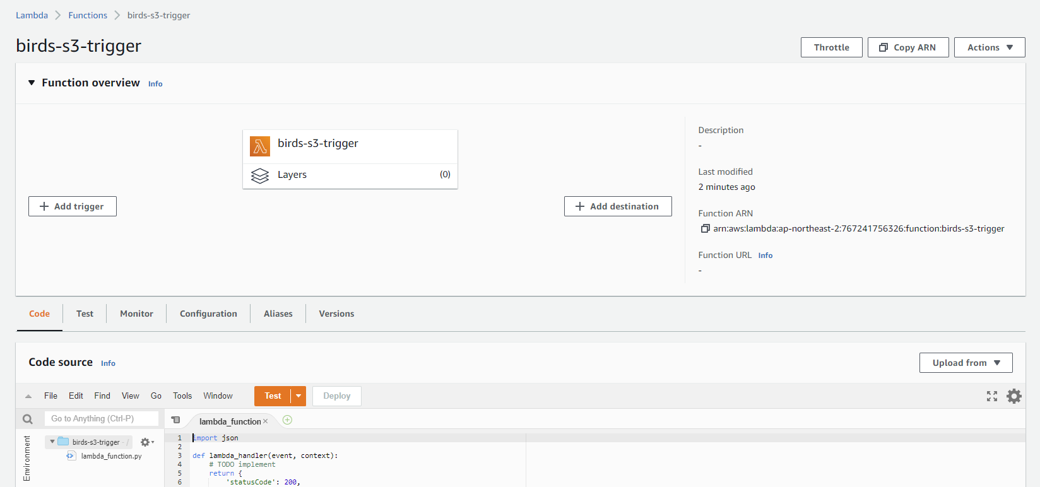Viewport: 1040px width, 487px height.
Task: Open editor settings gear icon
Action: click(1013, 396)
